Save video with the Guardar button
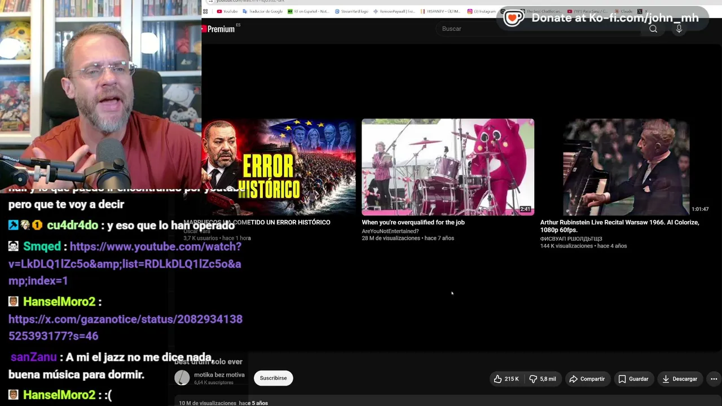 click(633, 379)
